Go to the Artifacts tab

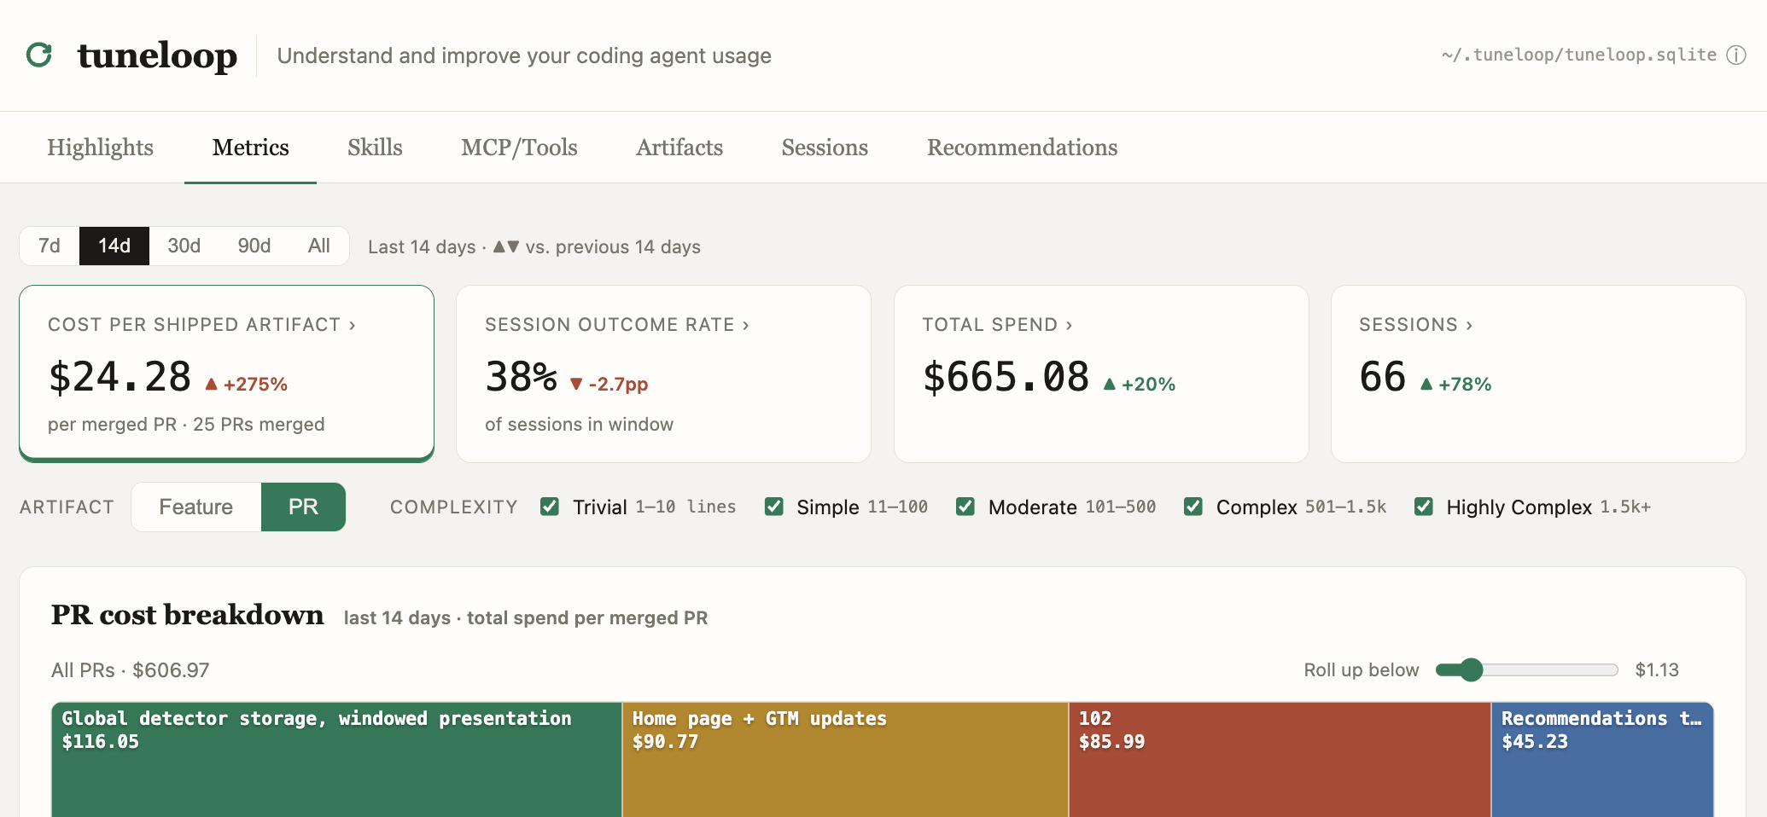pyautogui.click(x=679, y=148)
